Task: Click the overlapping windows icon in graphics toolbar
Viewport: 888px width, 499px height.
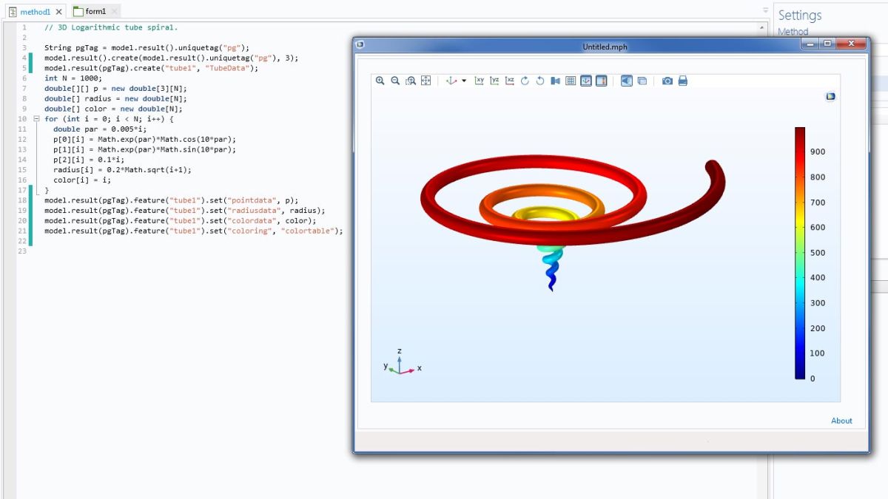Action: (x=642, y=81)
